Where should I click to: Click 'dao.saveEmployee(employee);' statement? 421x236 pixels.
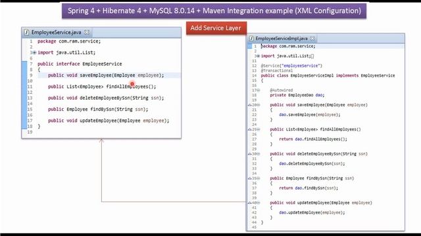(x=310, y=115)
